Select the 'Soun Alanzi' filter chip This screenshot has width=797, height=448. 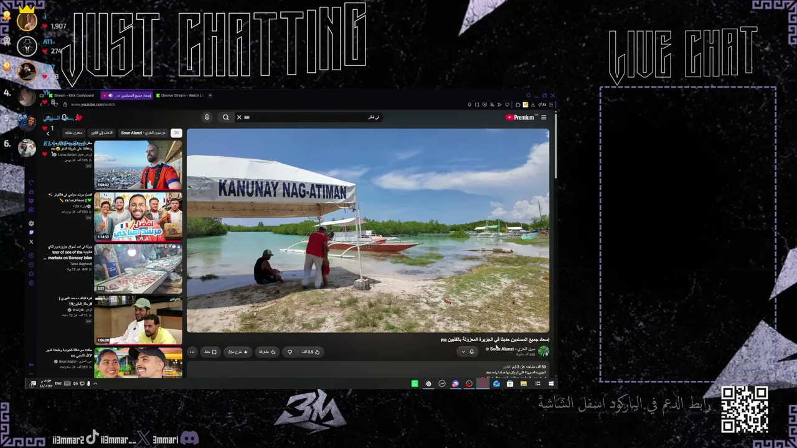(143, 133)
